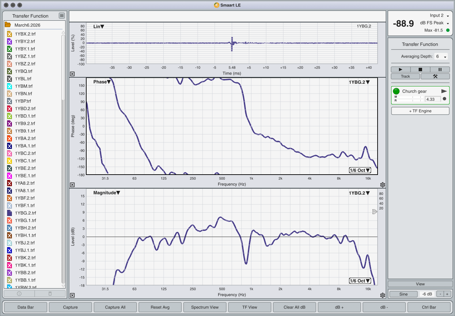Open the Input 2 selector dropdown
This screenshot has height=316, width=455.
pyautogui.click(x=439, y=16)
